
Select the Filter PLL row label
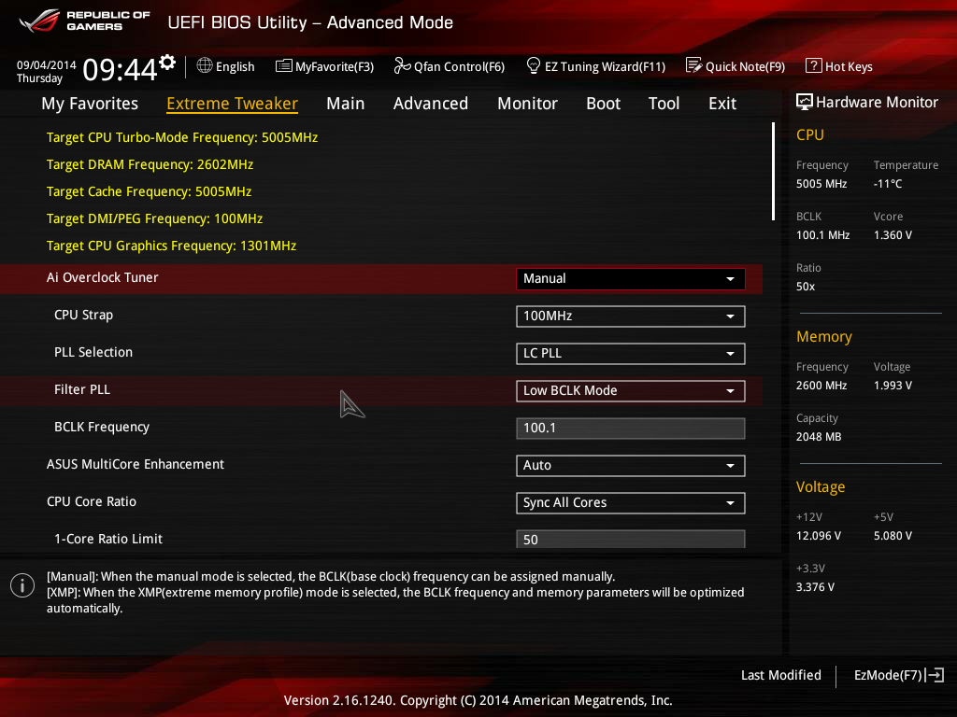[82, 389]
